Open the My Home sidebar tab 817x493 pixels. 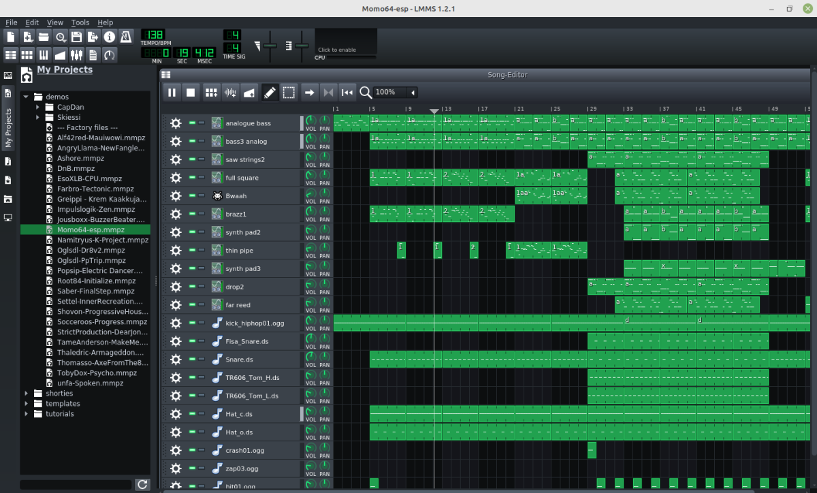click(x=8, y=199)
